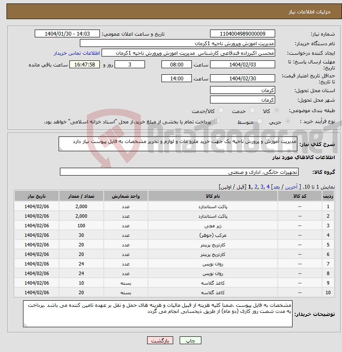Toggle the اسناد خزانه اسلامی payment checkbox
Screen dimensions: 342x352
[217, 121]
